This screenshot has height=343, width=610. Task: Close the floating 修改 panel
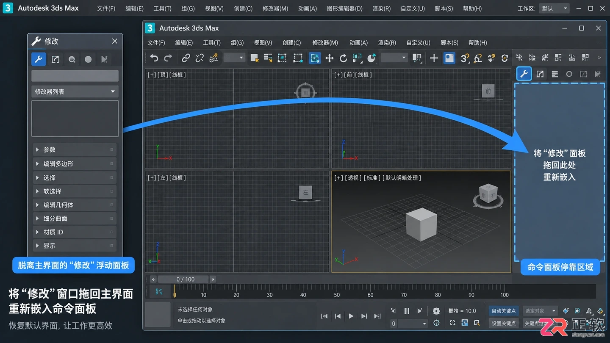[x=114, y=41]
